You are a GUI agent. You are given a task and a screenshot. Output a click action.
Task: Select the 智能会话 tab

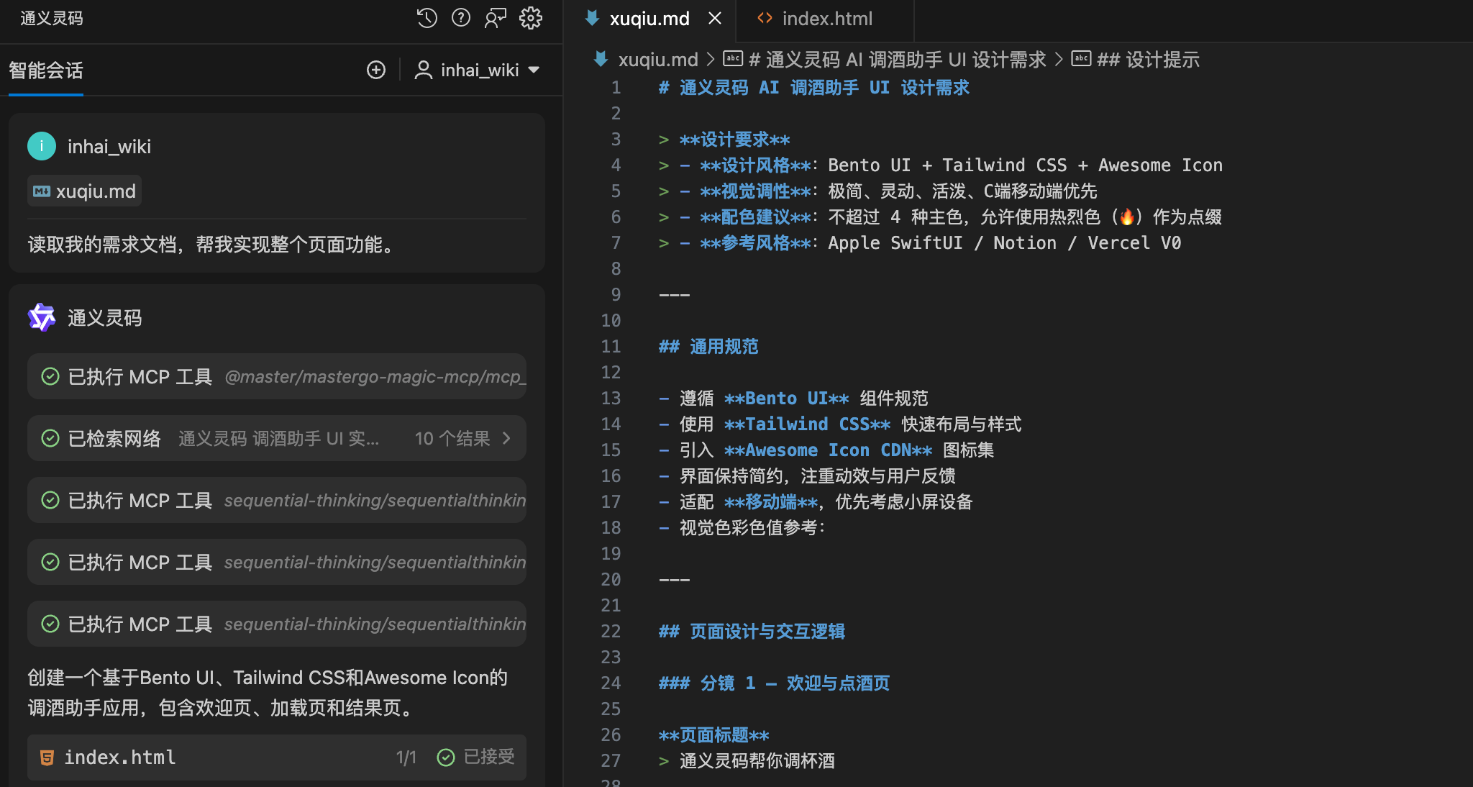(46, 70)
